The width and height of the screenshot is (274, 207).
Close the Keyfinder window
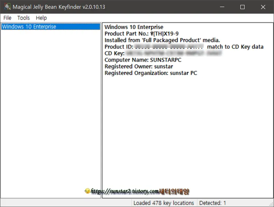click(263, 7)
